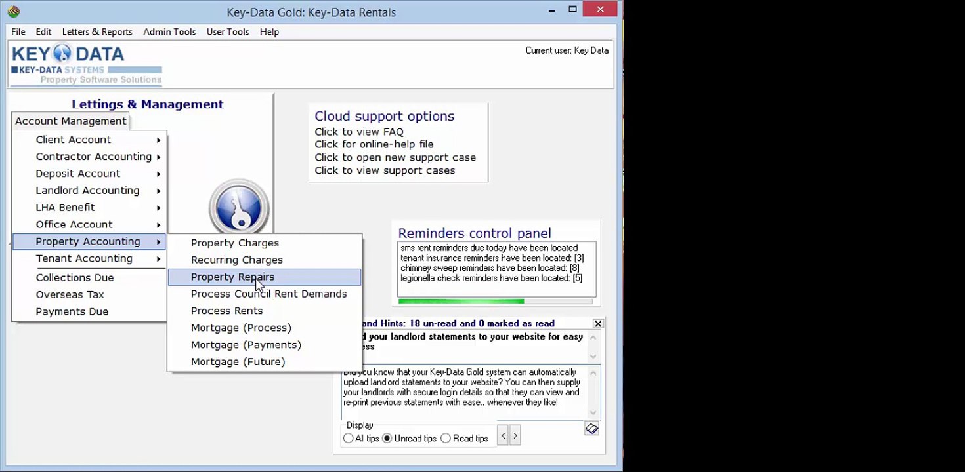This screenshot has height=472, width=965.
Task: Click the 'Click to view FAQ' link
Action: click(x=359, y=132)
